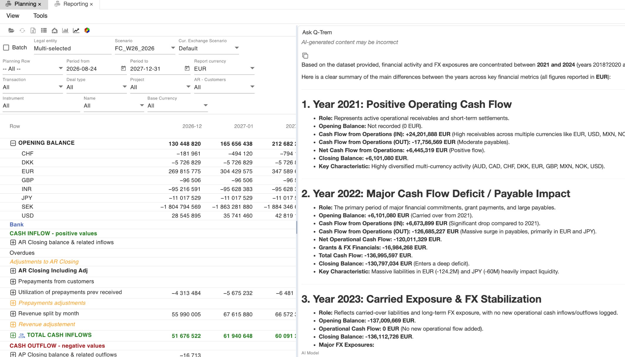Expand Revenue split by month row

coord(13,314)
